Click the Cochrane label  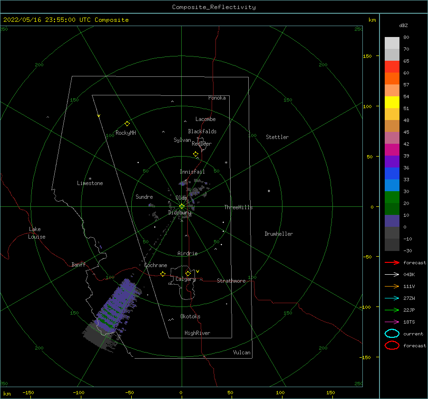click(156, 265)
